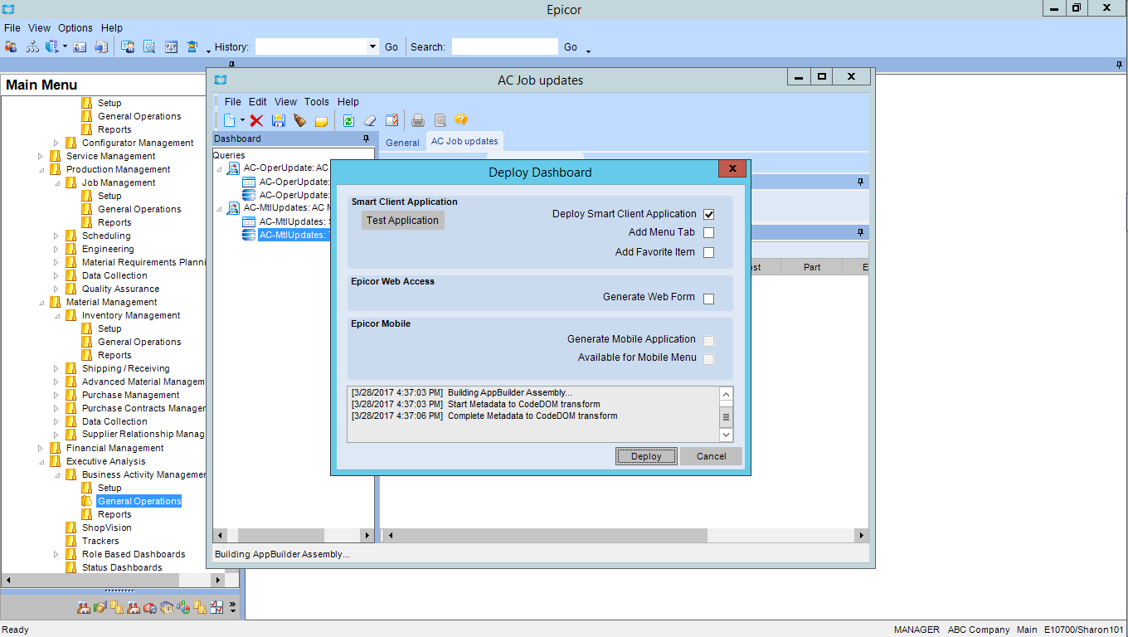Click the truck icon in bottom shortcut bar
1128x637 pixels.
click(x=150, y=608)
